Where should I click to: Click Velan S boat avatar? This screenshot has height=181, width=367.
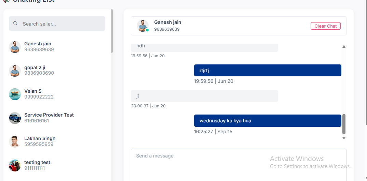click(15, 94)
